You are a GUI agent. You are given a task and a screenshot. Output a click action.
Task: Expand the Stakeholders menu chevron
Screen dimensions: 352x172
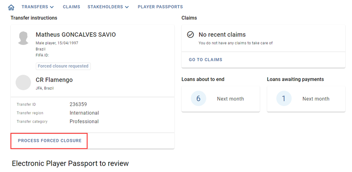pos(127,7)
